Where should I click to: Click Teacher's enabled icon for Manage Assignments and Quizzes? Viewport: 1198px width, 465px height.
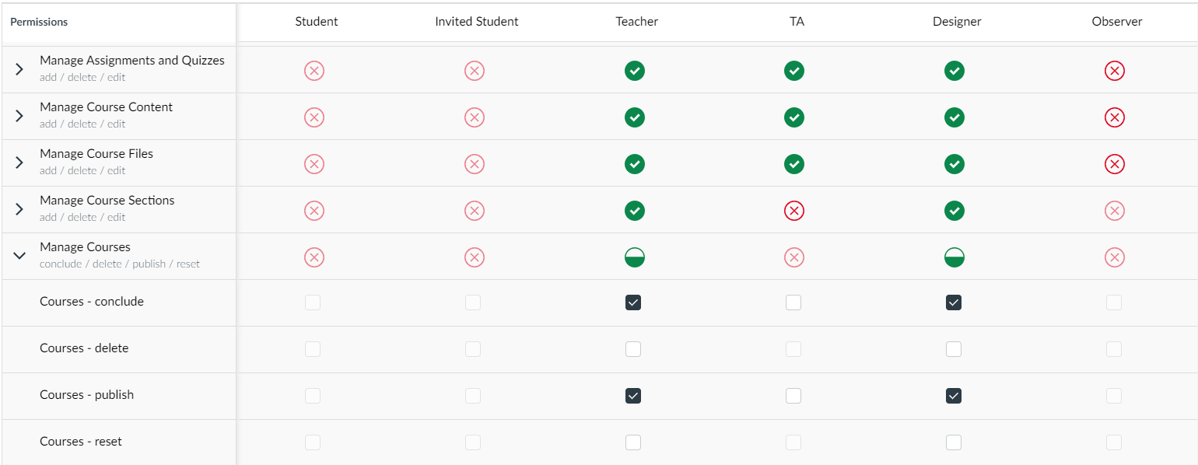coord(635,71)
